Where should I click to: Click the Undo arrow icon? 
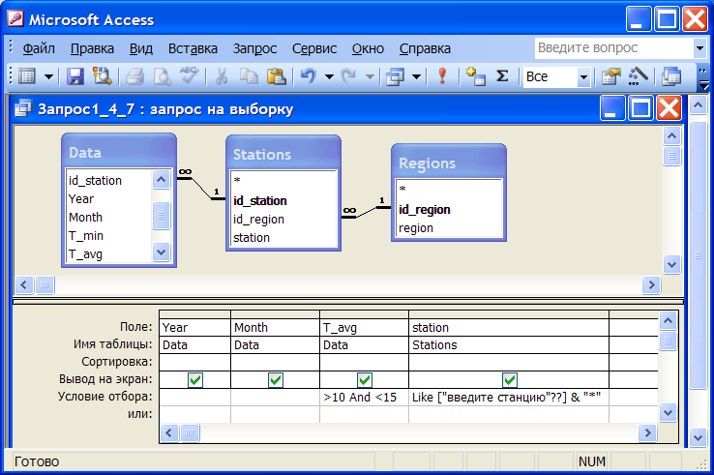tap(309, 76)
